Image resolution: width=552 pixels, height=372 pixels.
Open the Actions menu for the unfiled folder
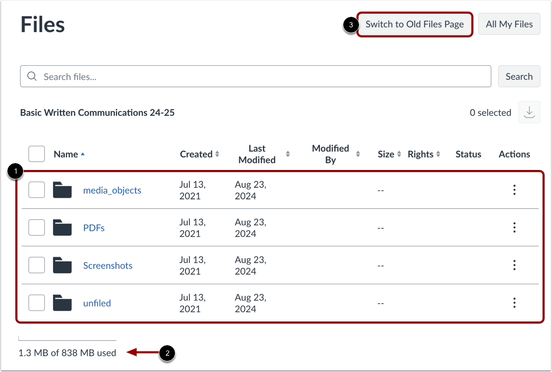tap(514, 303)
